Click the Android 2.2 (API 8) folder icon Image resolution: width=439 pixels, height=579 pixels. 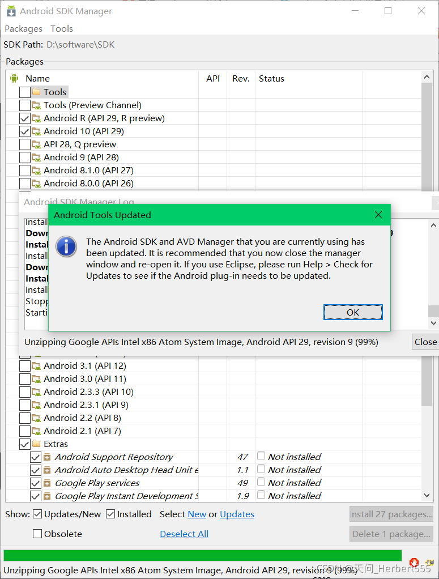click(36, 418)
